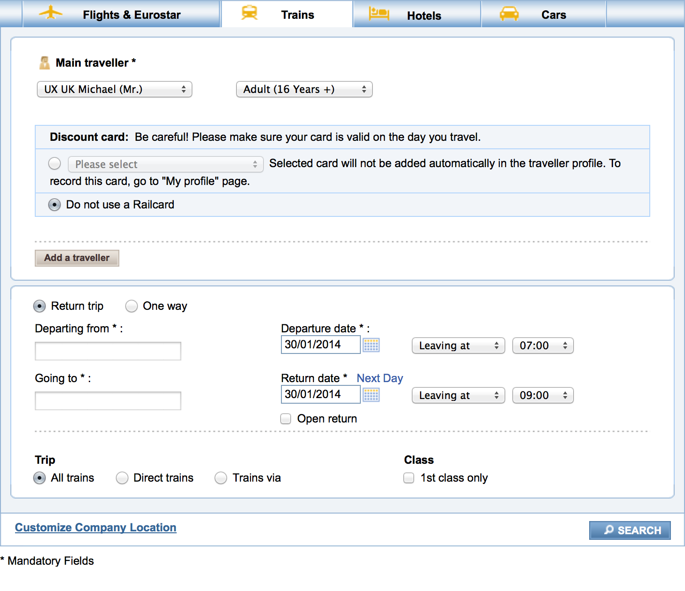Click the main traveller person icon
The height and width of the screenshot is (591, 685).
coord(45,63)
